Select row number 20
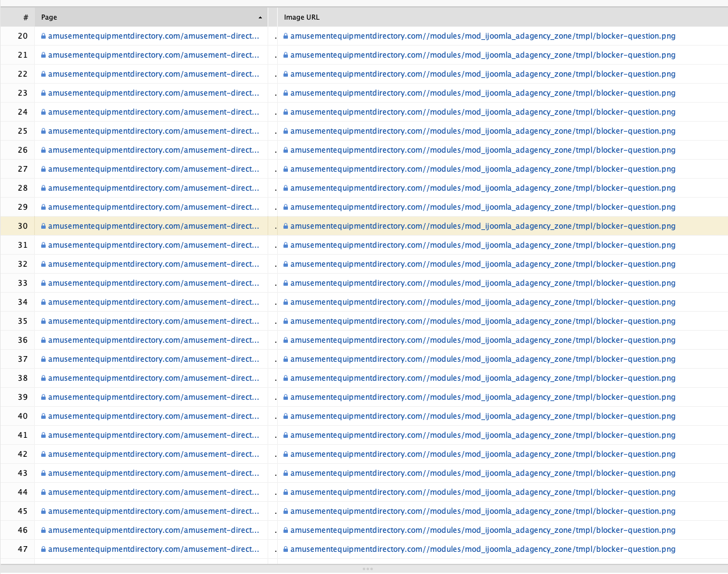This screenshot has width=728, height=574. (23, 35)
